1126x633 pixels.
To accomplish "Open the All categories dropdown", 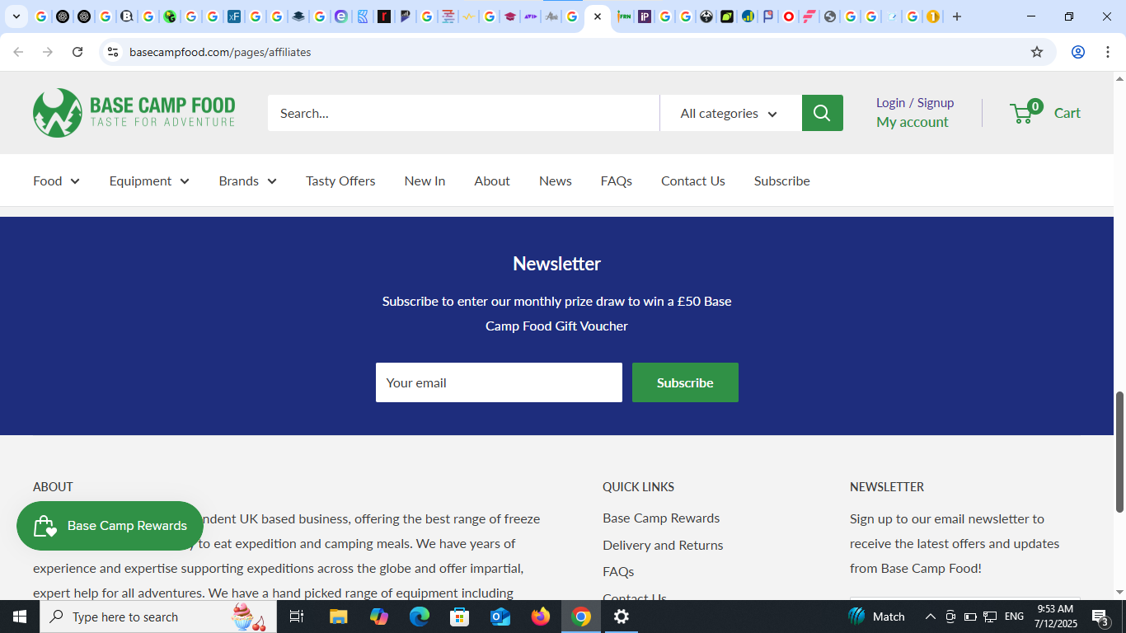I will click(730, 113).
